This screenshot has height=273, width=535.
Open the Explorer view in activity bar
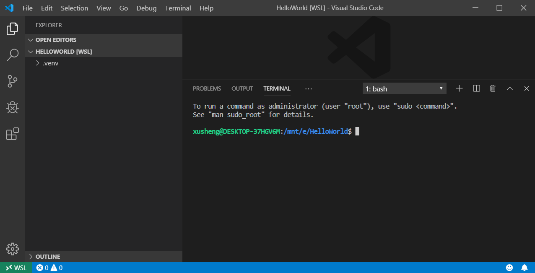coord(13,29)
